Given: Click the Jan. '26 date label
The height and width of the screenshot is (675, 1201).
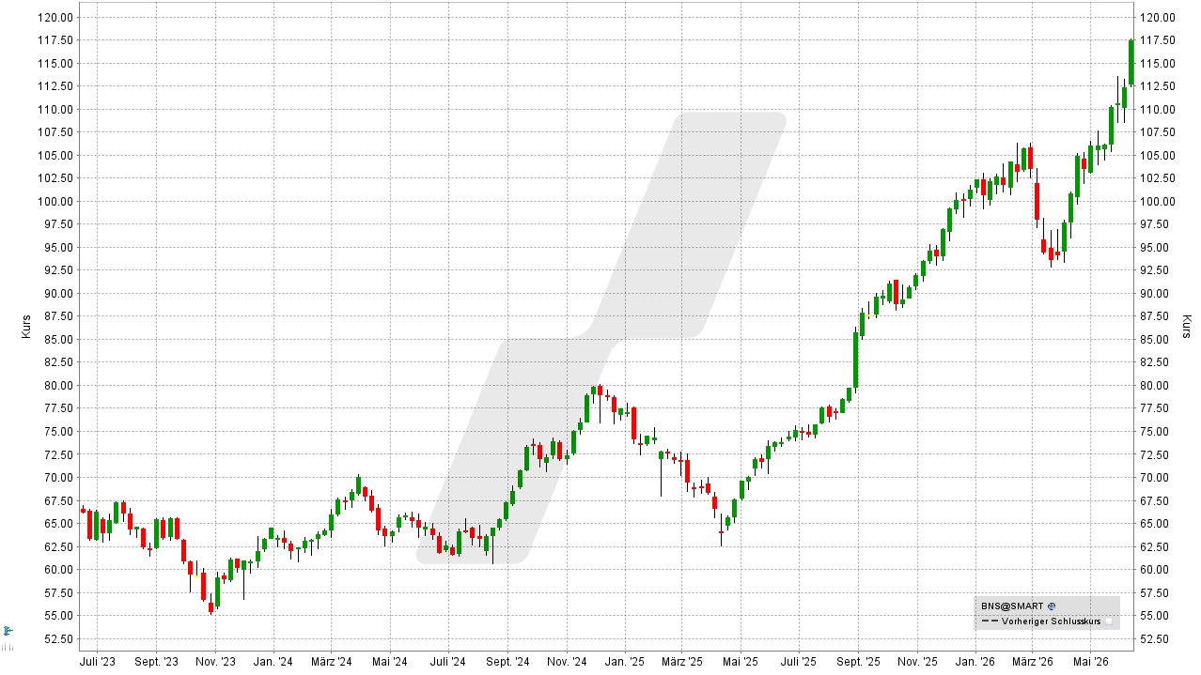Looking at the screenshot, I should [x=976, y=661].
